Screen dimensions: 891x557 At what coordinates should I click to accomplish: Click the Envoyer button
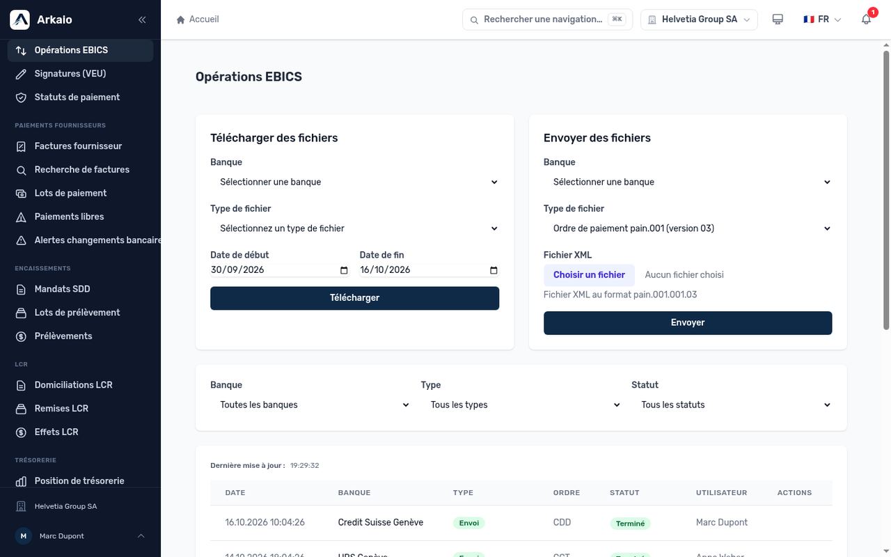click(x=688, y=322)
